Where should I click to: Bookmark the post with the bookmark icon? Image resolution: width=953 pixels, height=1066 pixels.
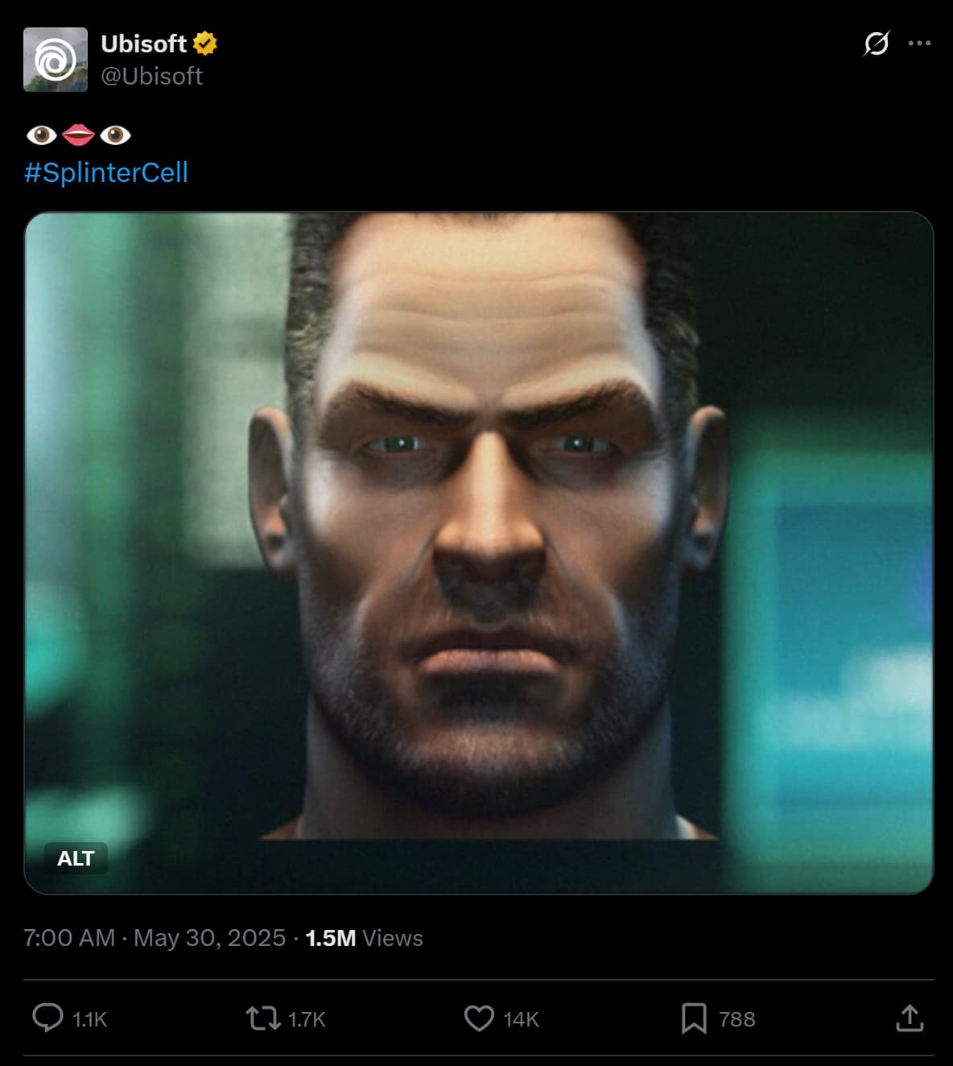[x=694, y=1018]
